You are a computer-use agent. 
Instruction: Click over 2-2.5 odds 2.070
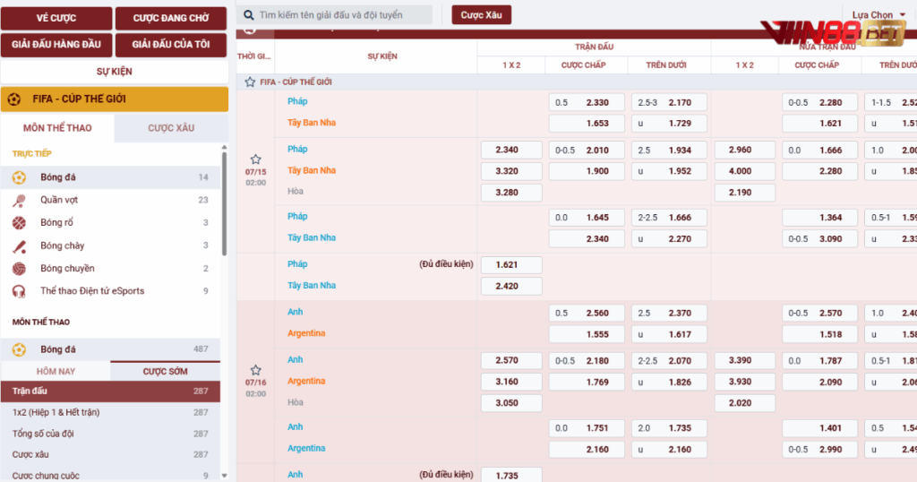coord(669,361)
